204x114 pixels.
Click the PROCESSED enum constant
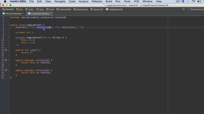(x=67, y=28)
